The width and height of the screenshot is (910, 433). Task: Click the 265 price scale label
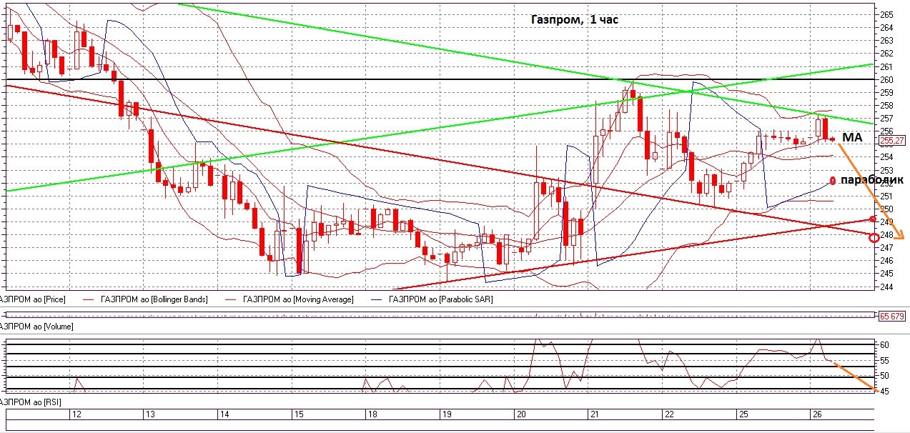[886, 14]
